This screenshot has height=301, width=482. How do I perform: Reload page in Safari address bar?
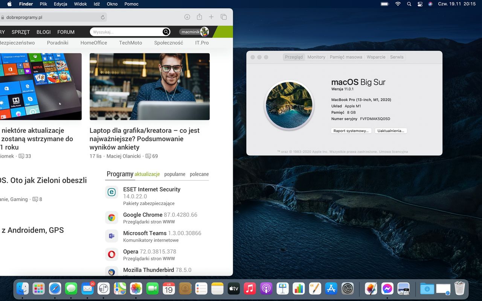click(102, 17)
